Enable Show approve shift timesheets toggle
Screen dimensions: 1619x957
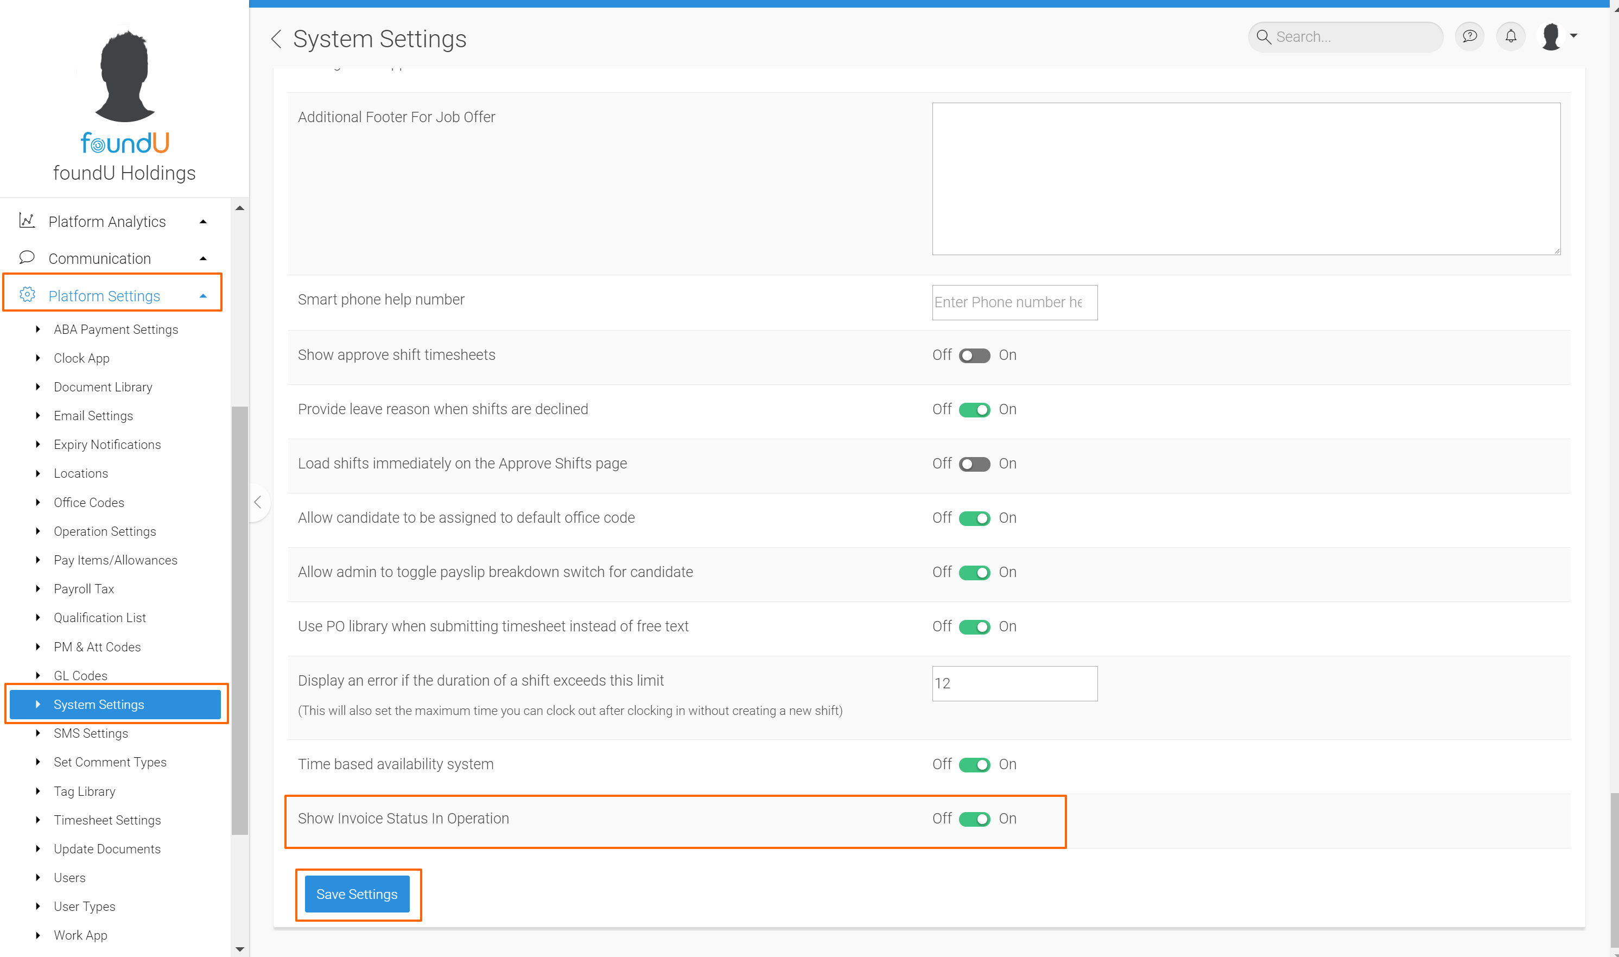pyautogui.click(x=974, y=356)
